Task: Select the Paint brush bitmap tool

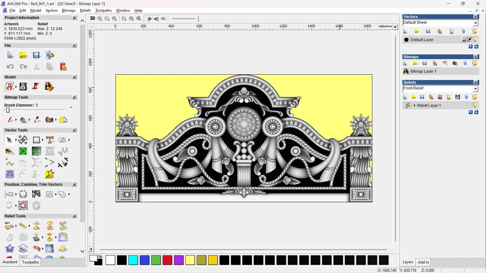Action: pos(10,120)
